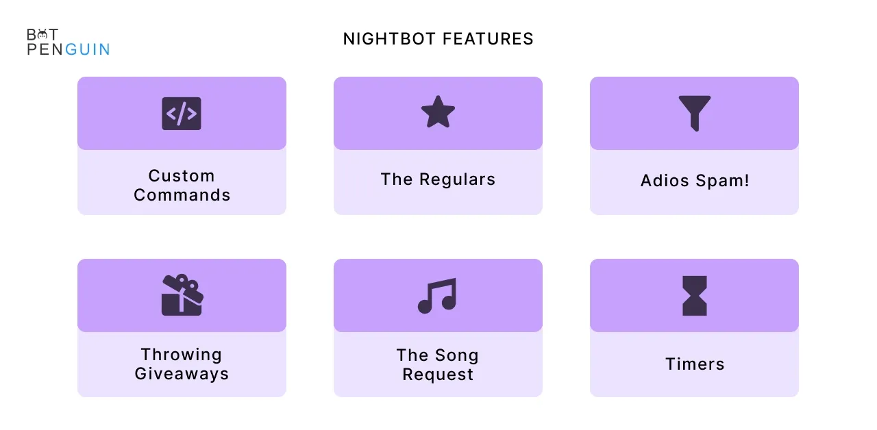
Task: Click the purple header of Timers card
Action: (x=694, y=295)
